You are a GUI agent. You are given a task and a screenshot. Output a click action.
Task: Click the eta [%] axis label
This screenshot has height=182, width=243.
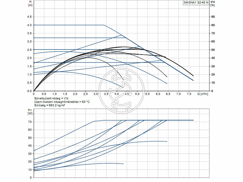coord(213,4)
